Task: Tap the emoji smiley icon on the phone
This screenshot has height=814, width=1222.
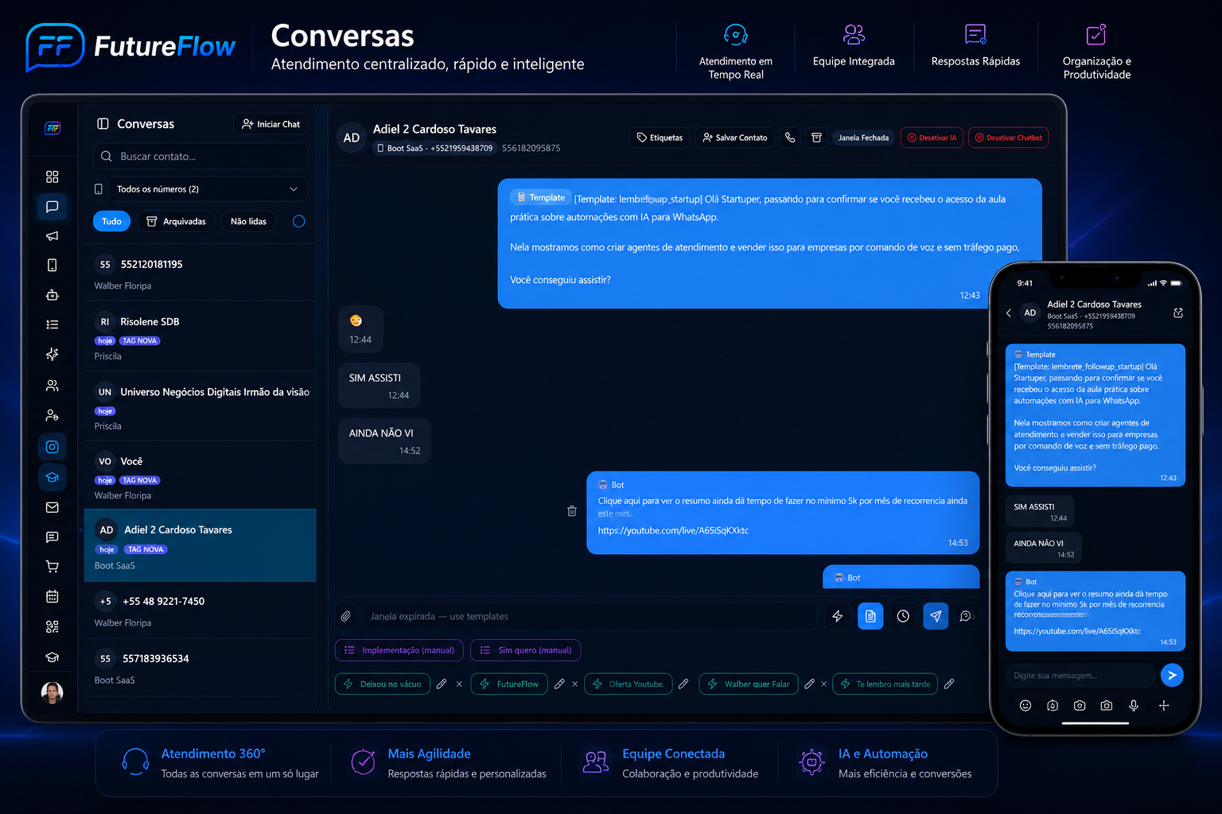Action: pyautogui.click(x=1025, y=705)
